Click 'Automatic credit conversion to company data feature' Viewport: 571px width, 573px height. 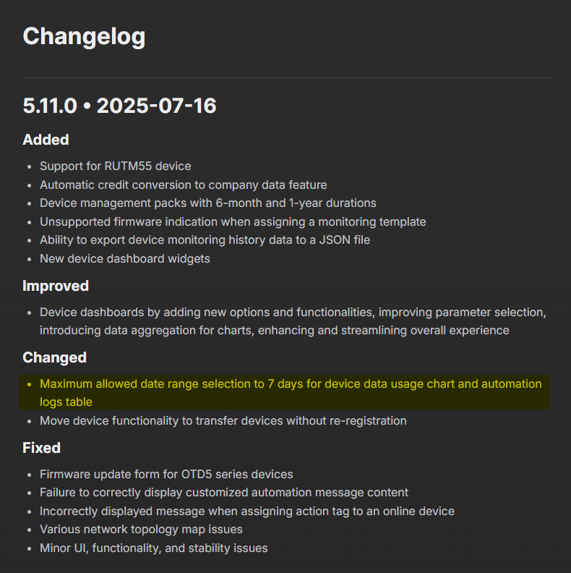[x=184, y=185]
